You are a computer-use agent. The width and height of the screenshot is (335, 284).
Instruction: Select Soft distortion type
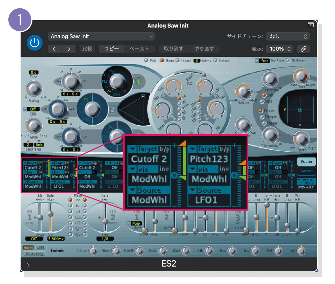[x=264, y=95]
